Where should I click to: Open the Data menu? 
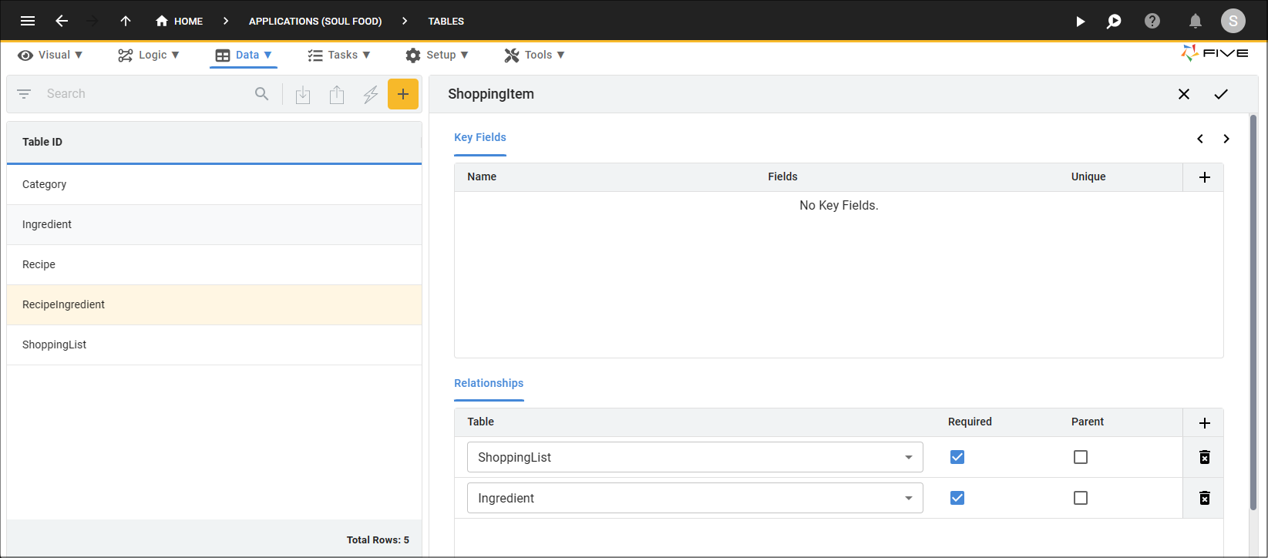pos(244,55)
